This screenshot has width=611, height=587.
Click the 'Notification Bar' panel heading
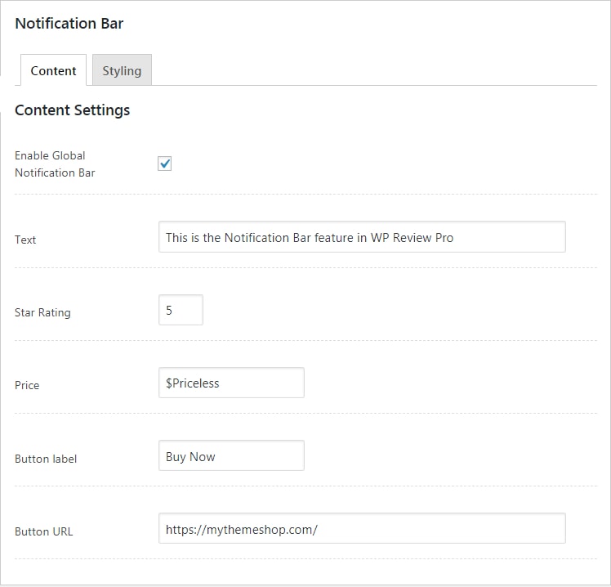pyautogui.click(x=69, y=23)
